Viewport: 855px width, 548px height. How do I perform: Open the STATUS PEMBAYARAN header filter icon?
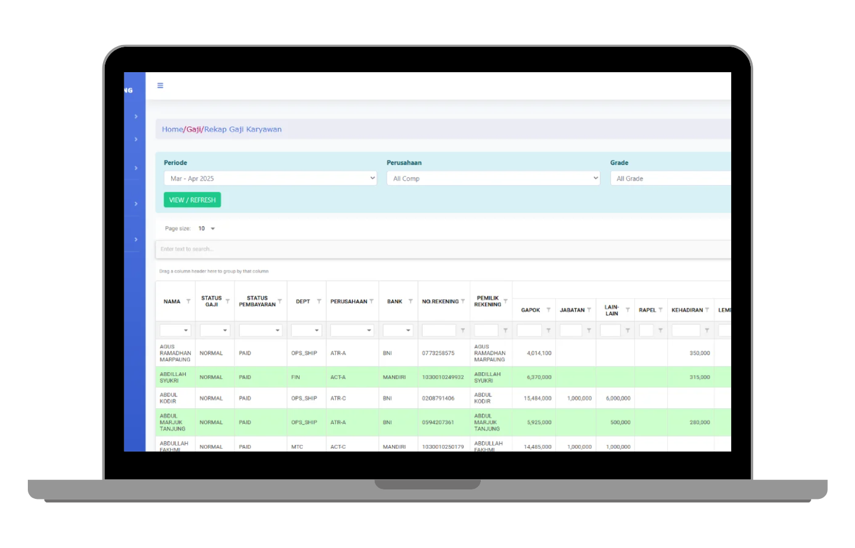(279, 301)
